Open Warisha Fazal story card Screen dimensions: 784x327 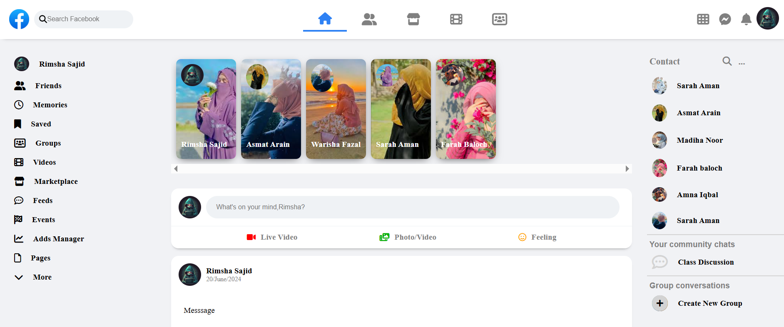coord(336,109)
